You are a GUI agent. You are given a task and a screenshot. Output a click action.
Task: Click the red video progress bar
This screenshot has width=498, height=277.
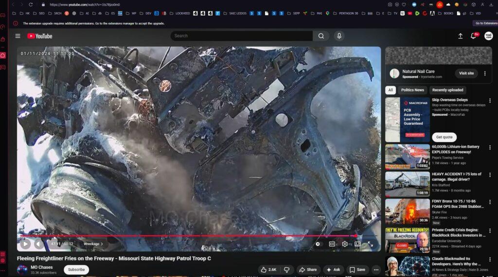195,236
